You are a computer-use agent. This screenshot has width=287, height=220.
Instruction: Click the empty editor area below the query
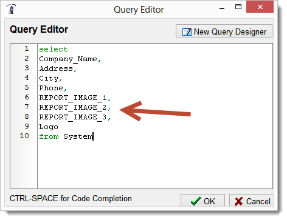(155, 165)
